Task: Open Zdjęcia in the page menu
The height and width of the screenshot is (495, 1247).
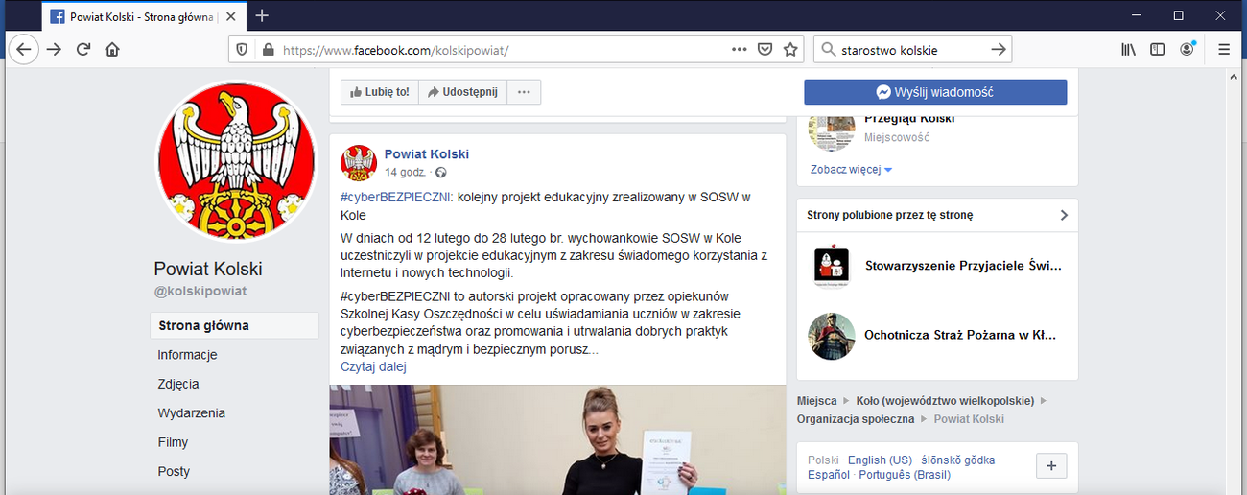Action: [x=178, y=384]
